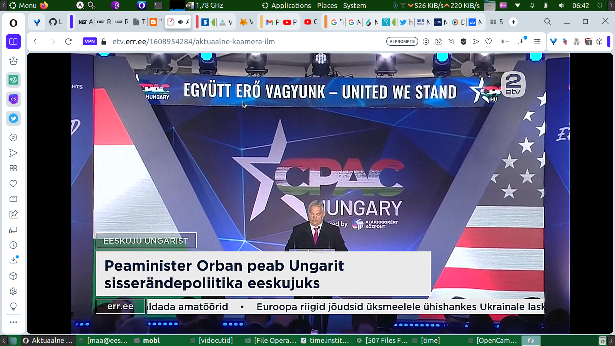Reload the current page
The height and width of the screenshot is (346, 615).
(68, 42)
